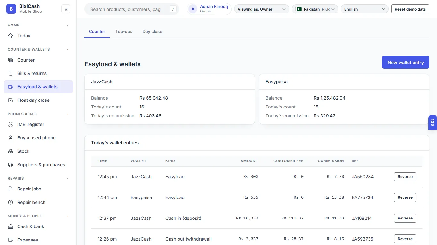Click the IMEI register scan icon

tap(11, 124)
